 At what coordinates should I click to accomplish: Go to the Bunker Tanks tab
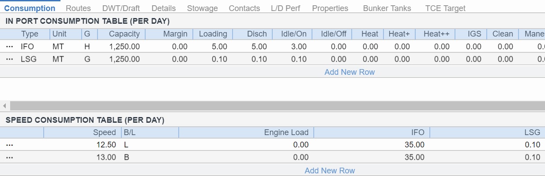(x=387, y=8)
